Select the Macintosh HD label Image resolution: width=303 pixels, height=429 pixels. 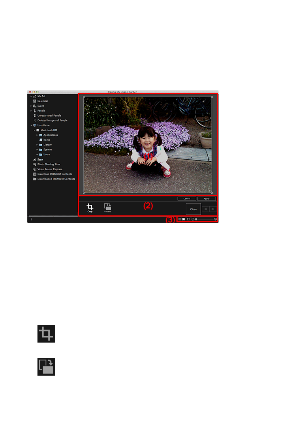pos(49,130)
